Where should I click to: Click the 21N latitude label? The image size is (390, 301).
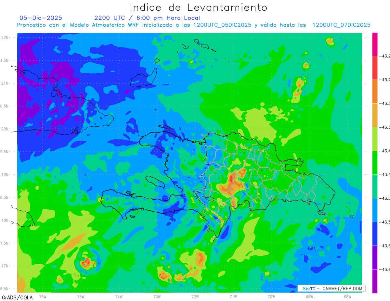tap(5, 83)
